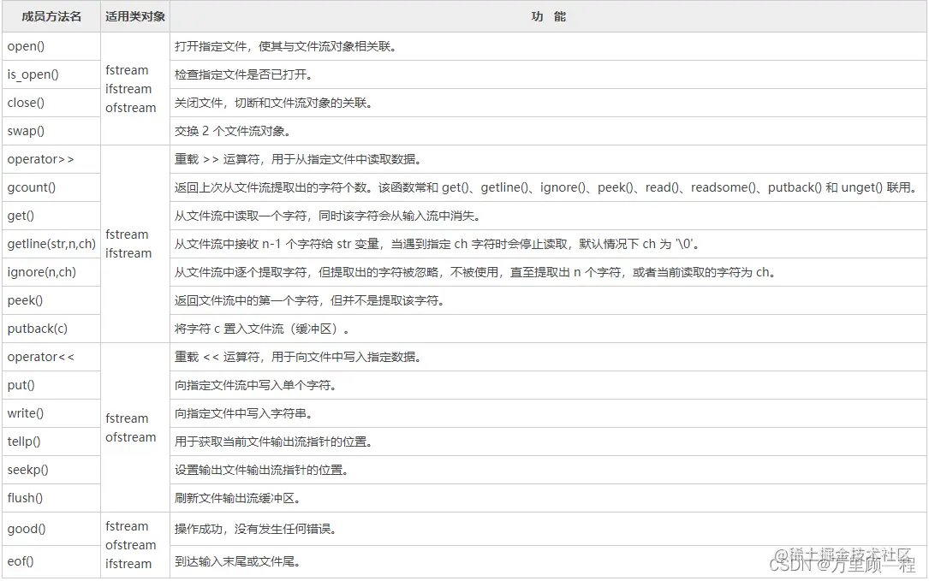Screen dimensions: 929x581
Task: Click the tellp() method cell
Action: [x=51, y=442]
